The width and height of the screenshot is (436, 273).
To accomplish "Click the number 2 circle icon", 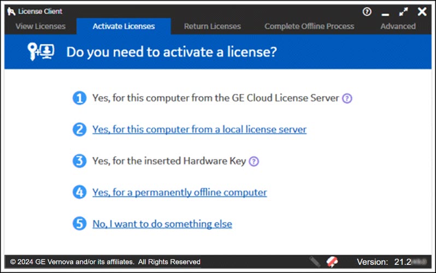I will pos(80,129).
